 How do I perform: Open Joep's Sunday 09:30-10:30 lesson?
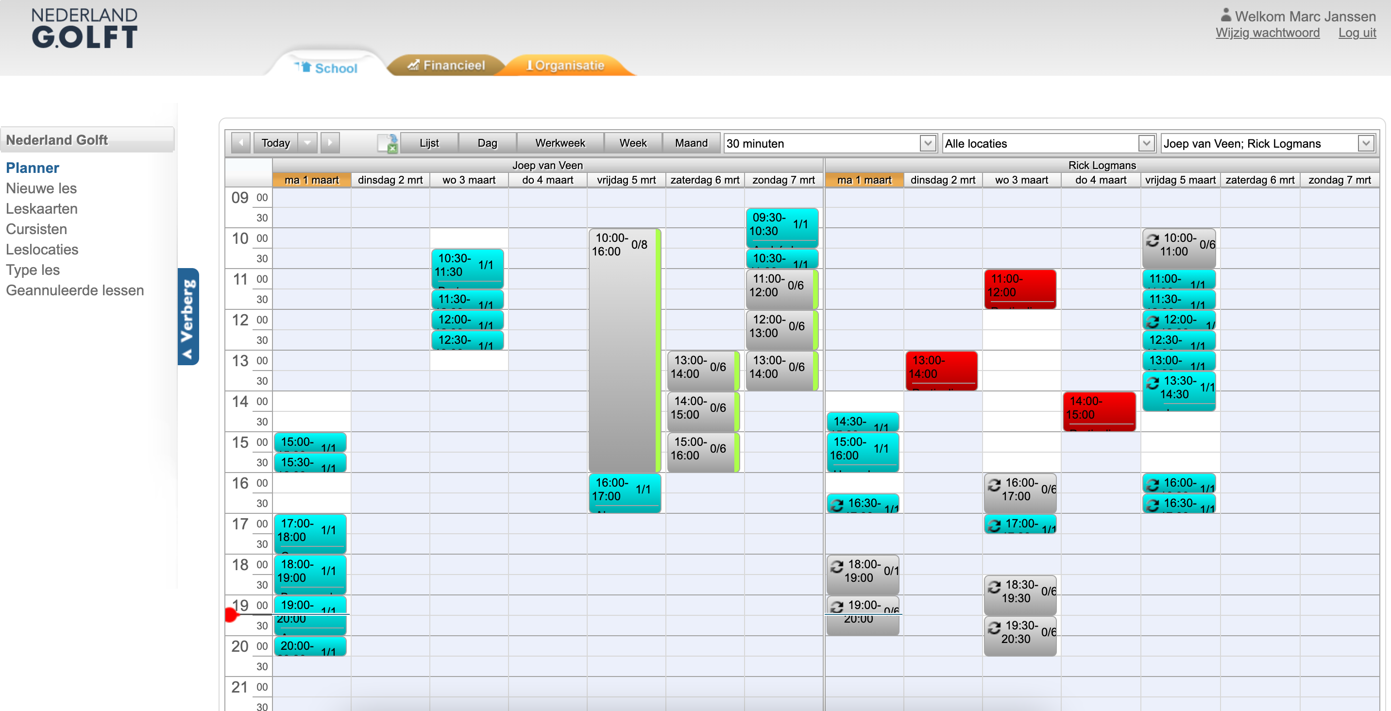tap(782, 228)
